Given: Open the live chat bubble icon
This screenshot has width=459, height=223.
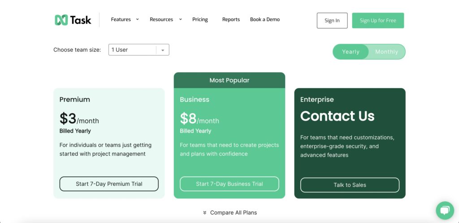Looking at the screenshot, I should tap(445, 210).
